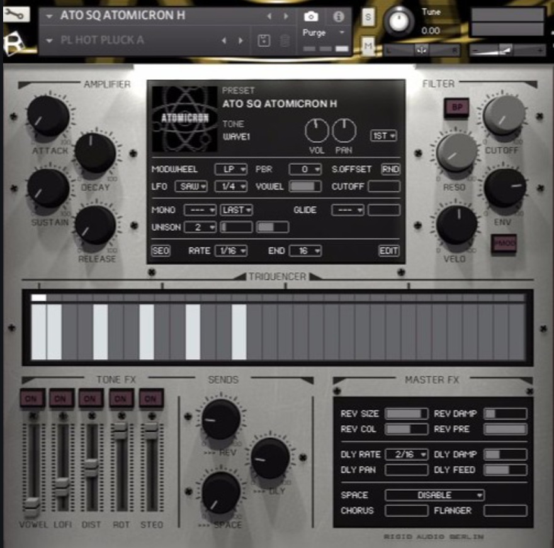Click the filter Cutoff knob
This screenshot has width=554, height=548.
tap(504, 116)
